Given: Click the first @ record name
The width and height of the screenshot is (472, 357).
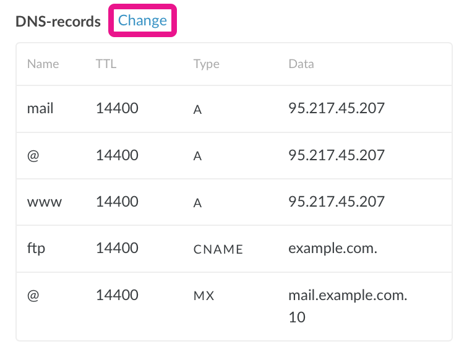Looking at the screenshot, I should tap(33, 155).
